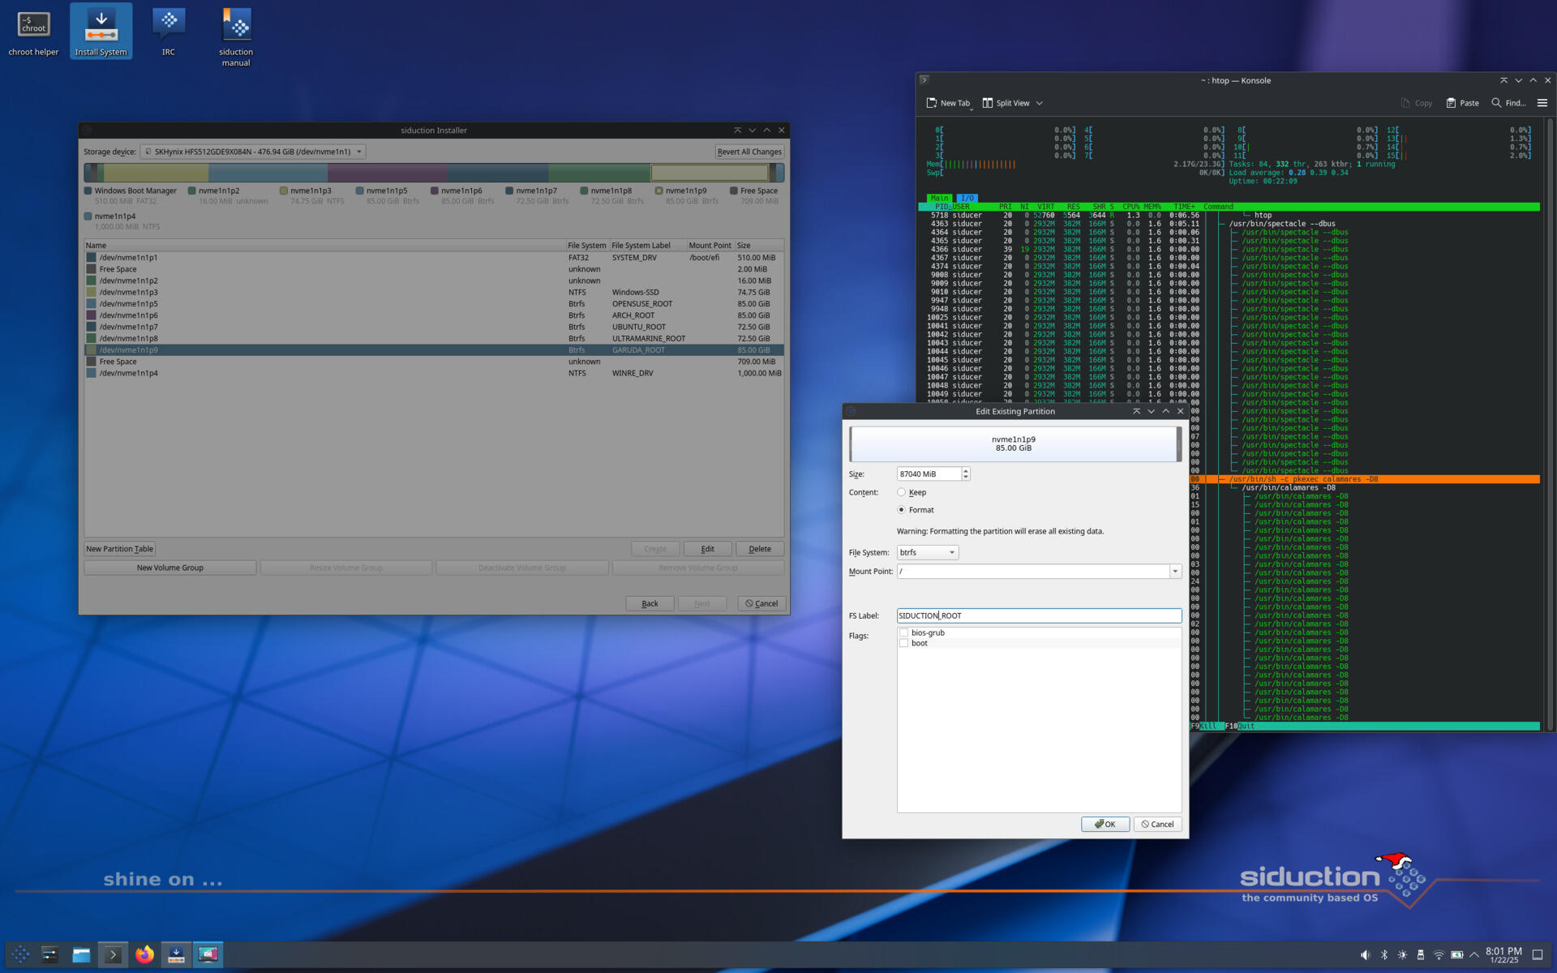Switch to htop Main tab

(939, 198)
